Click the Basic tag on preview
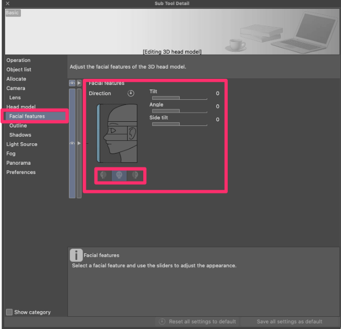Viewport: 341px width, 329px height. 12,13
